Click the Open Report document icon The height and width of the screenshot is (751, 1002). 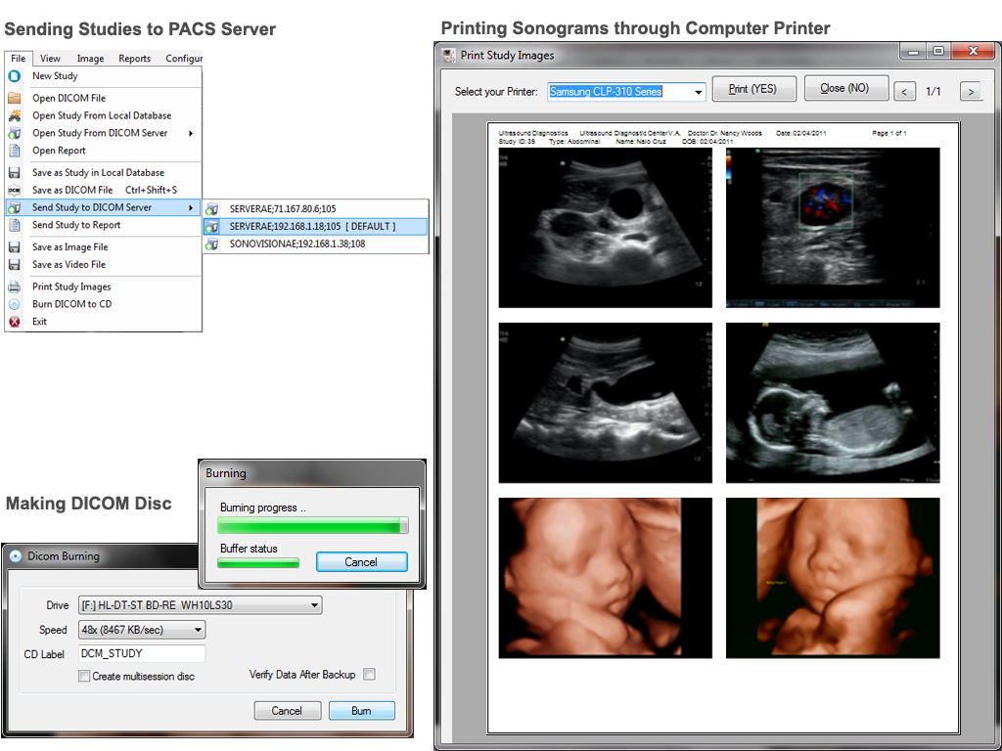tap(14, 151)
